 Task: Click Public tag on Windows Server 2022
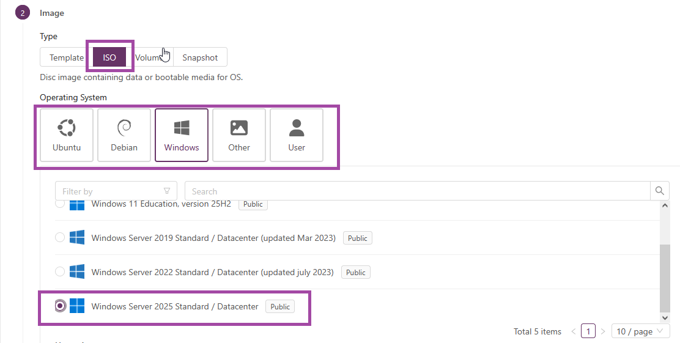point(356,272)
